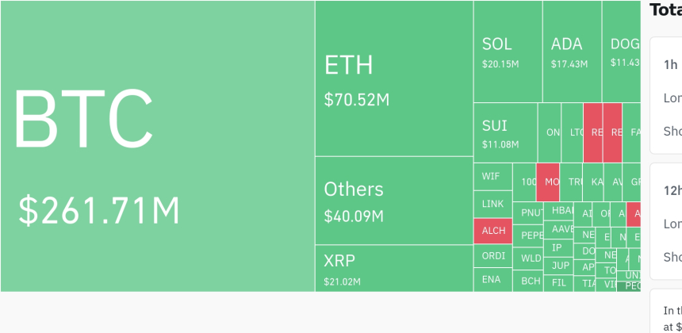This screenshot has width=682, height=333.
Task: Open the SOL $20.15M tile
Action: (x=508, y=52)
